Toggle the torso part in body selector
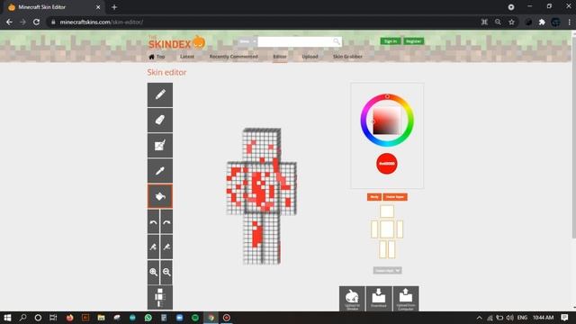576x324 pixels. (387, 229)
